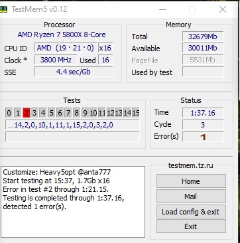Screen dimensions: 240x243
Task: Click the Status group heading
Action: click(x=191, y=100)
